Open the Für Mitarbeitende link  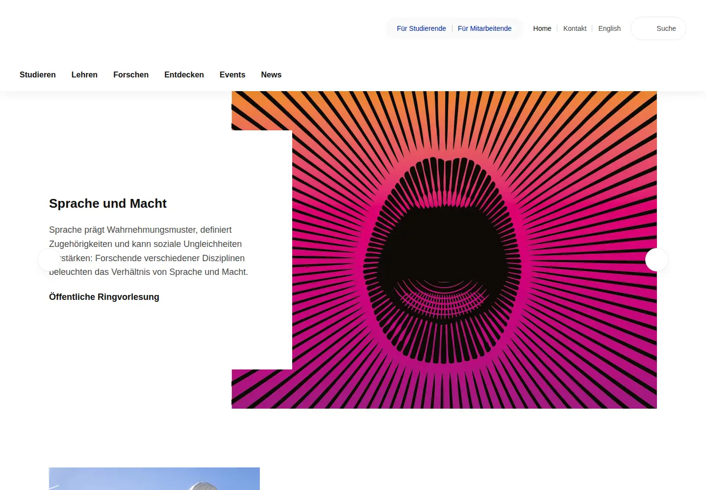[x=484, y=28]
